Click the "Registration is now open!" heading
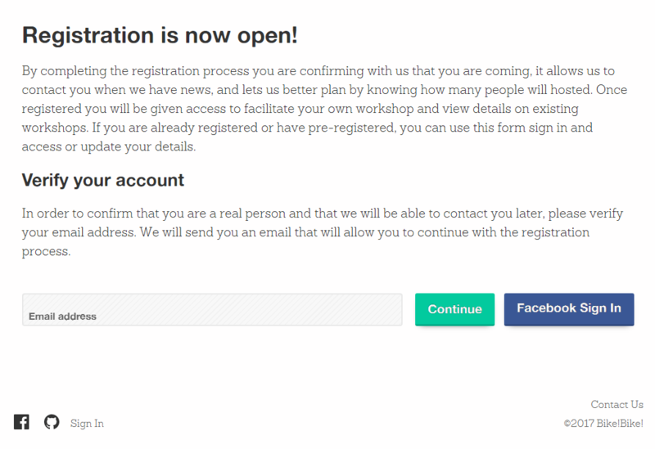The image size is (655, 449). [x=159, y=34]
